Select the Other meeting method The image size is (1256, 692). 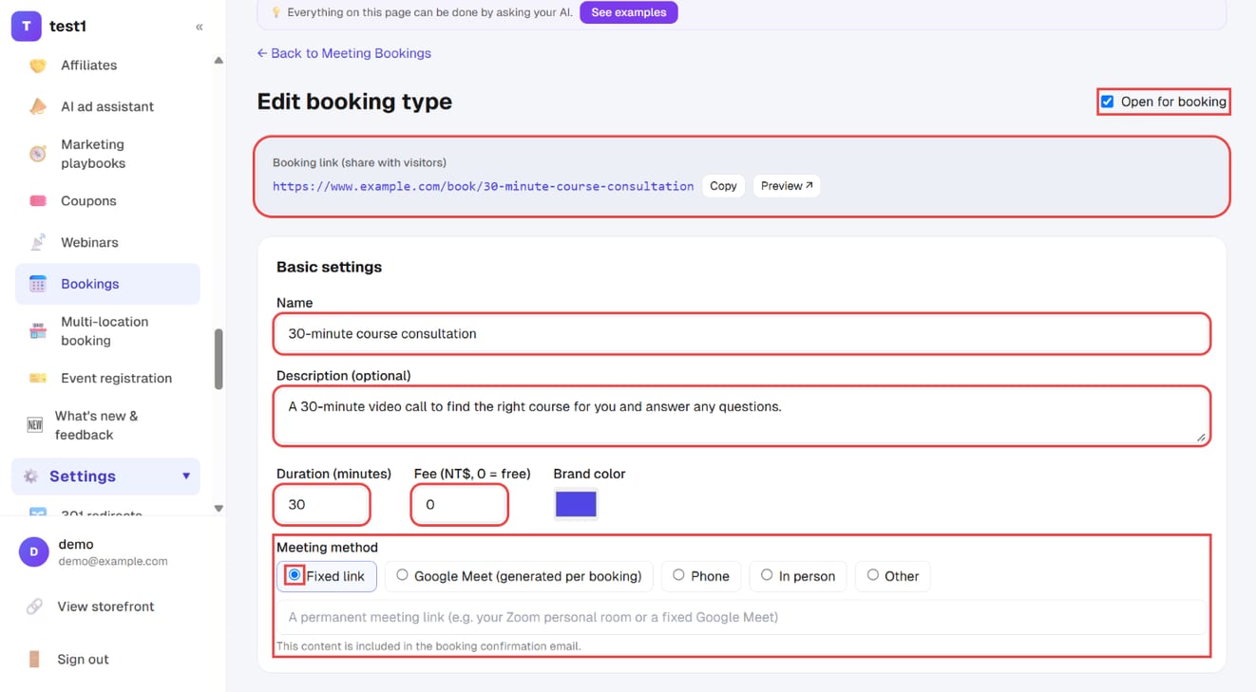[893, 576]
